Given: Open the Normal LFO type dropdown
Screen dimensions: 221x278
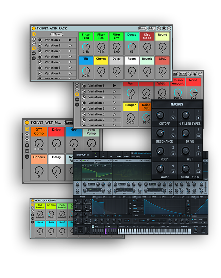Looking at the screenshot, I should tap(138, 201).
